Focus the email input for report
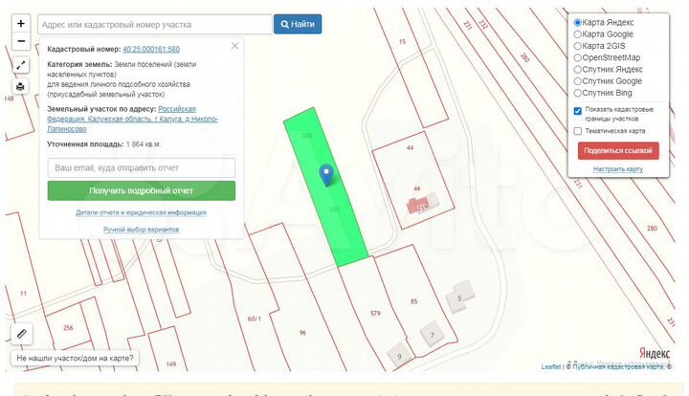689x396 pixels. click(x=141, y=167)
